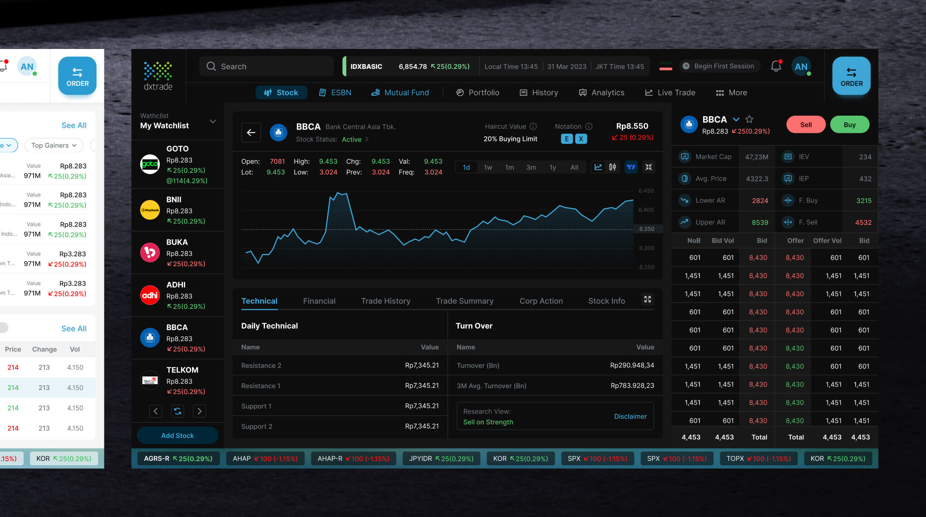Screen dimensions: 926x517
Task: Switch to the Stock Info tab
Action: [606, 301]
